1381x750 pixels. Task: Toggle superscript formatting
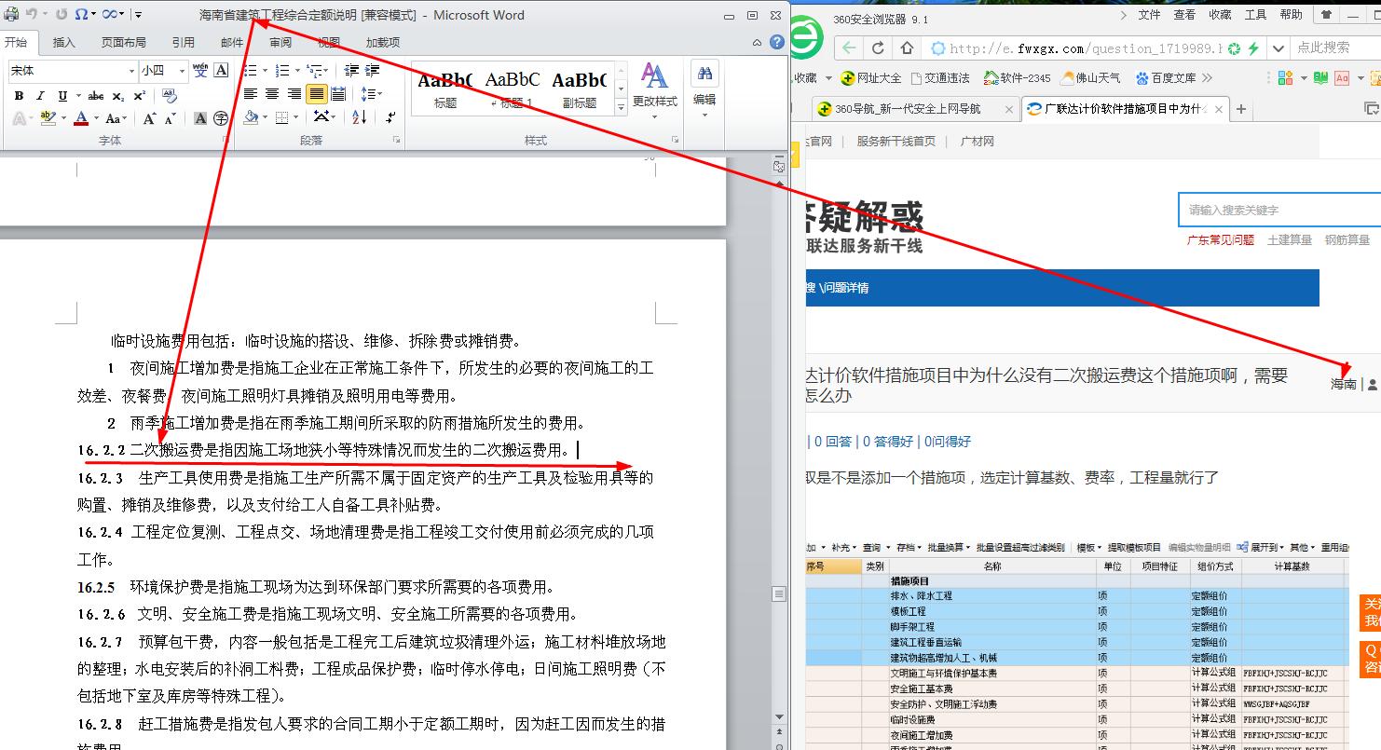pyautogui.click(x=140, y=96)
